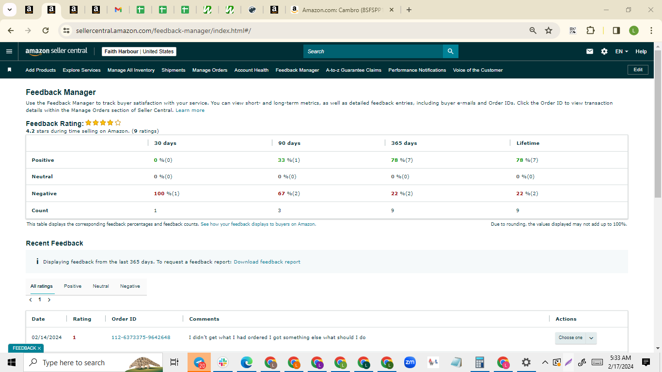Go to next feedback page arrow
Viewport: 662px width, 372px height.
[49, 300]
